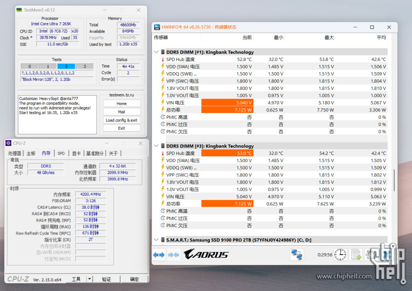The height and width of the screenshot is (291, 412).
Task: Click the 工具 button in CPU-Z
Action: [x=76, y=279]
